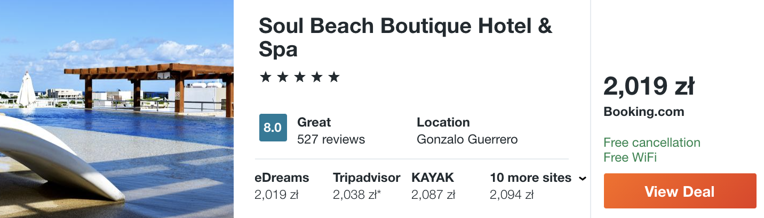Click the Booking.com provider label
764x218 pixels.
tap(643, 112)
